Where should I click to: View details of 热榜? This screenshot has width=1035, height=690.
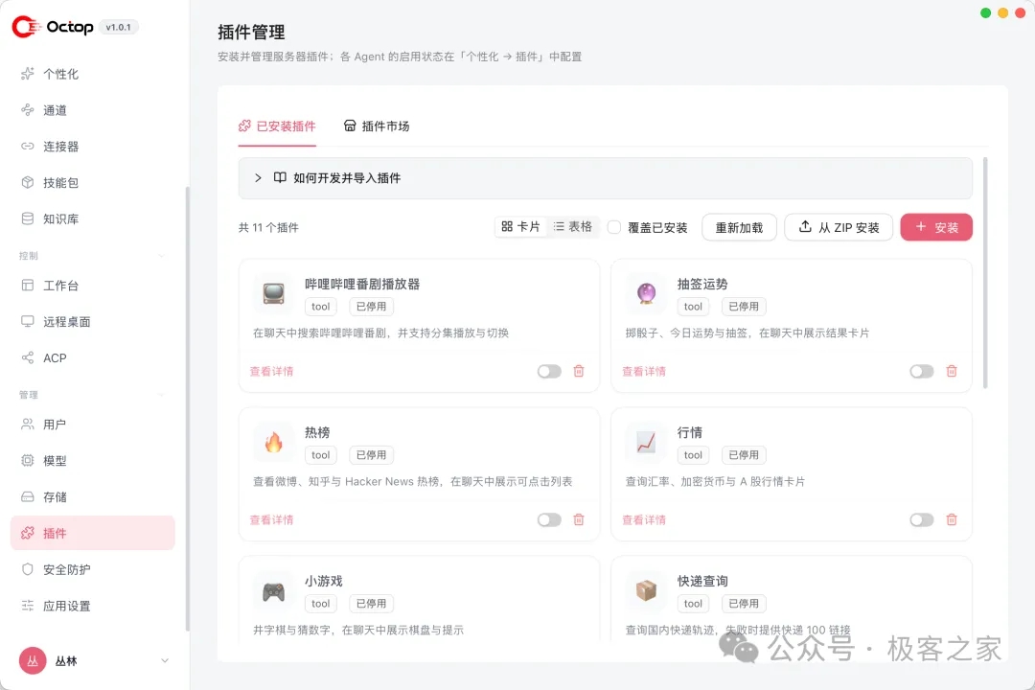pyautogui.click(x=271, y=519)
